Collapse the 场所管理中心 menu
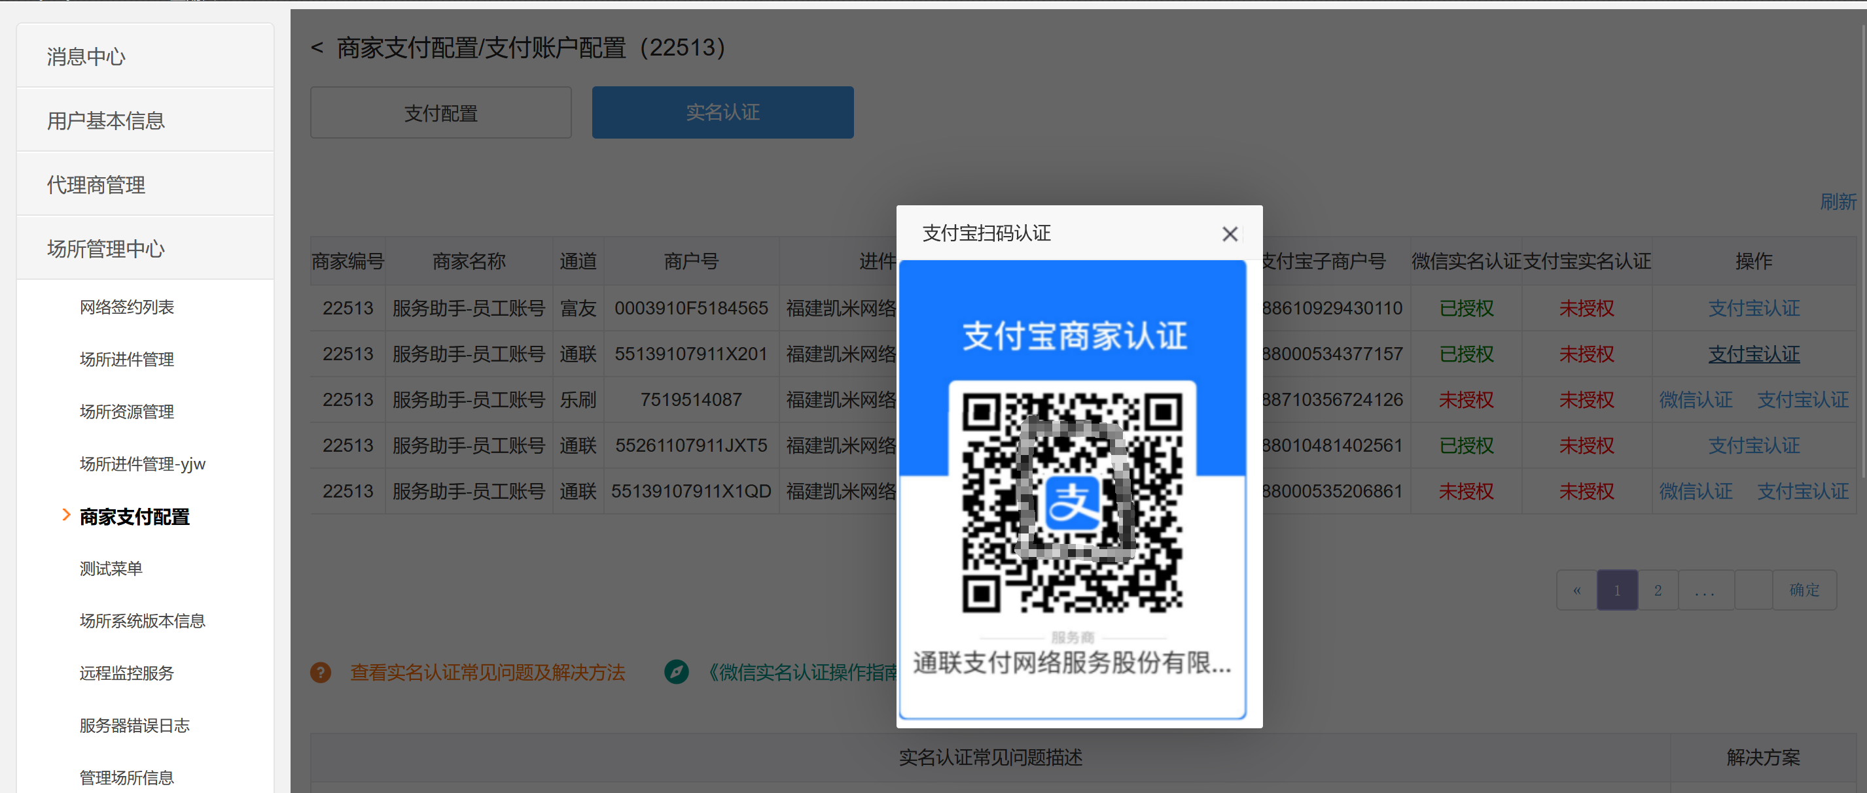This screenshot has width=1867, height=793. tap(145, 248)
